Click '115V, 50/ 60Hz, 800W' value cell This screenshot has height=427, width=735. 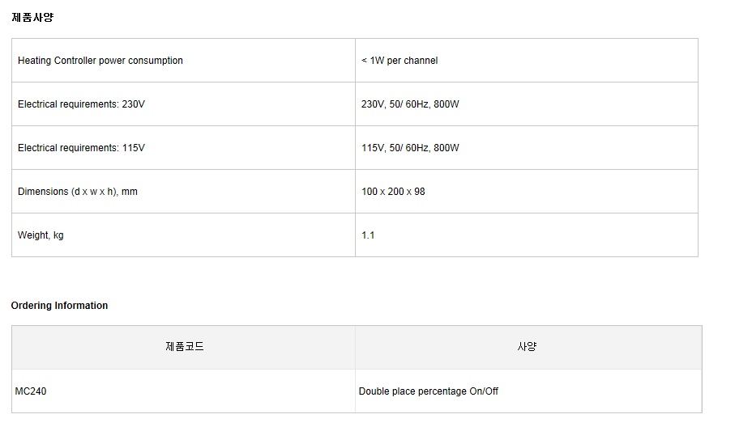(527, 148)
